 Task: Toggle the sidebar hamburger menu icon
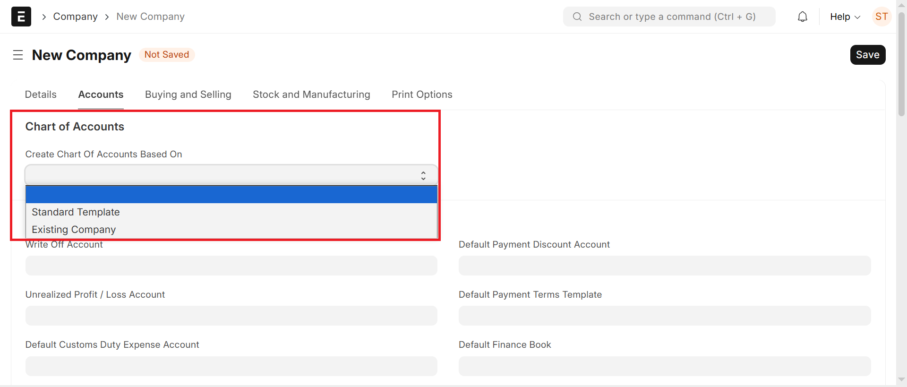coord(18,55)
